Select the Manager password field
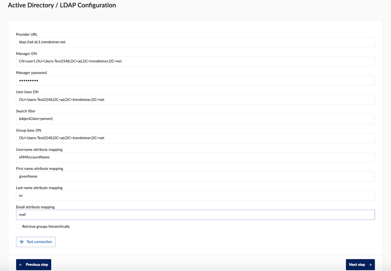This screenshot has height=271, width=391. coord(195,80)
